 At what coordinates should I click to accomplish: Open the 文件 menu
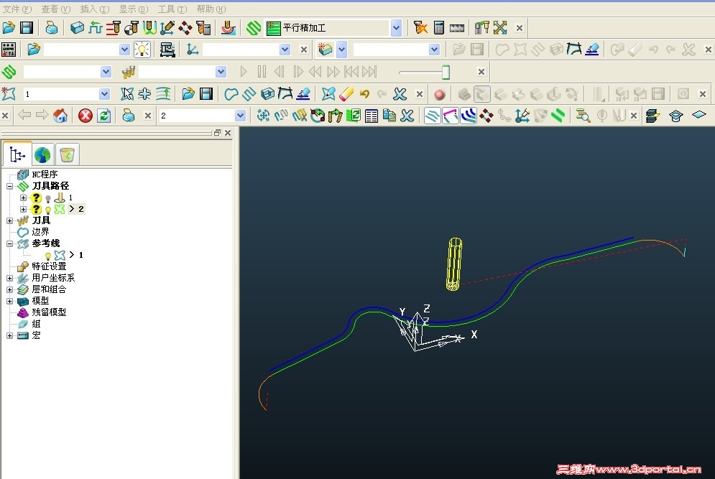pos(17,9)
